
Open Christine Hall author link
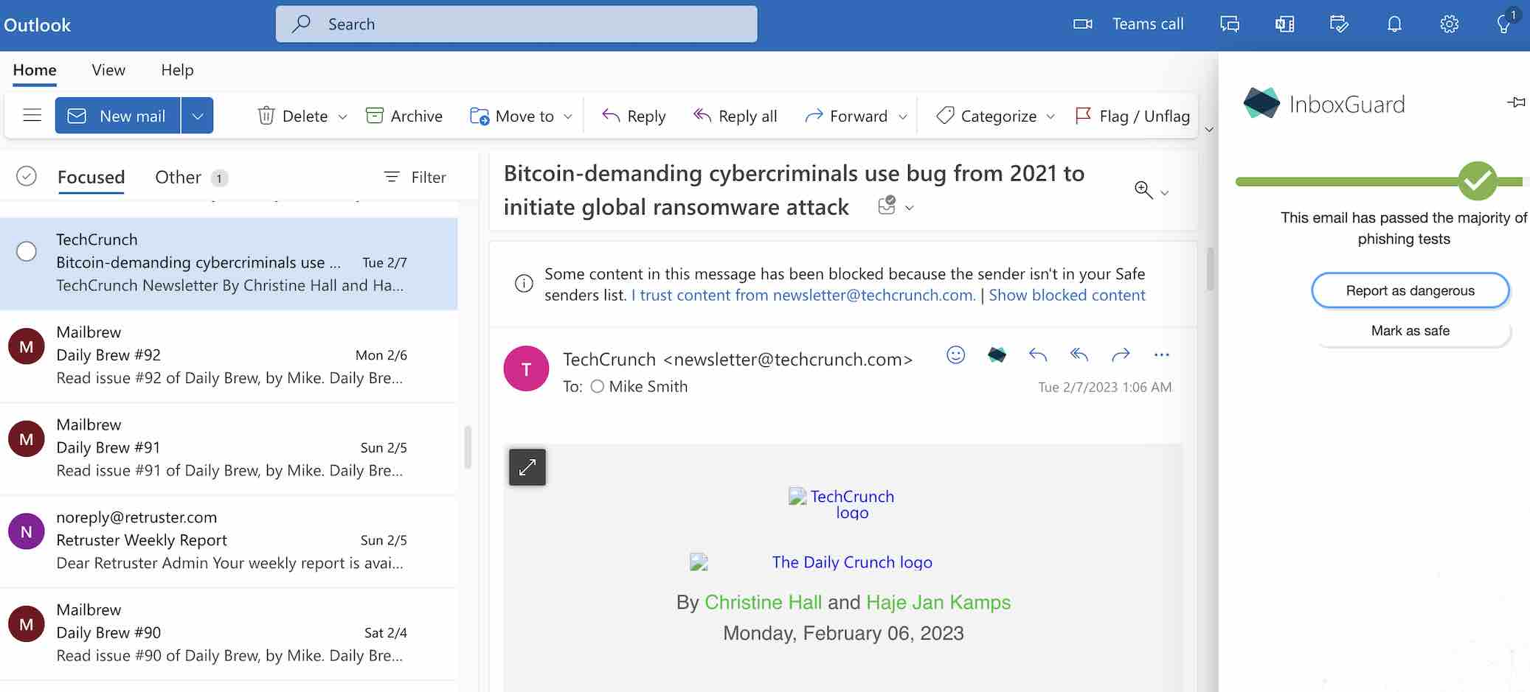[x=763, y=602]
